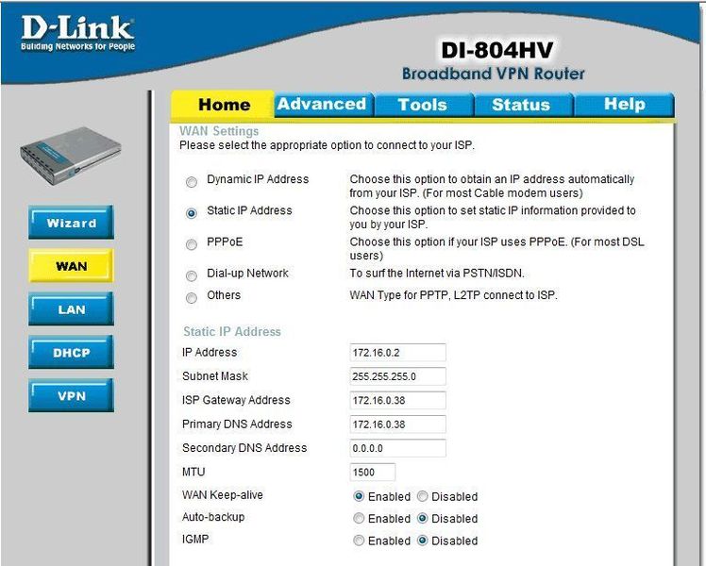Click the Secondary DNS Address field
706x566 pixels.
397,448
